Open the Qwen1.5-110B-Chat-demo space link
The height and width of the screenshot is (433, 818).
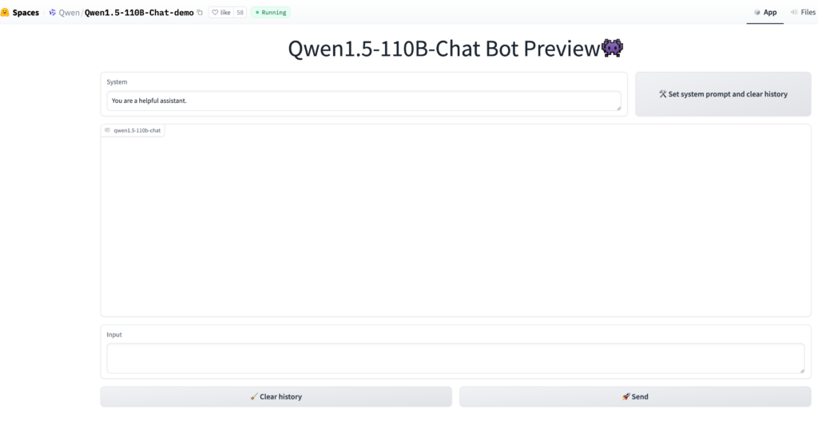pos(139,13)
